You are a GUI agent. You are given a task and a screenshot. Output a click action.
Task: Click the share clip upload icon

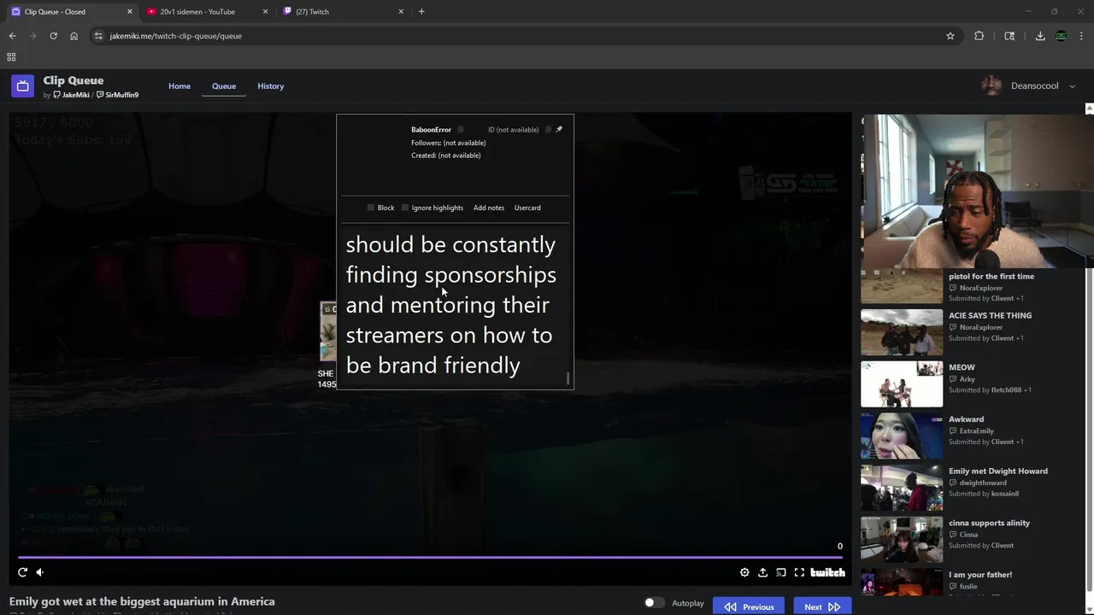762,572
